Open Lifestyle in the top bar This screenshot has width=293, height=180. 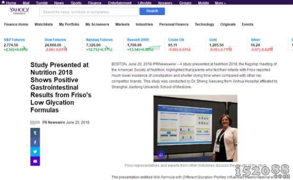point(145,3)
